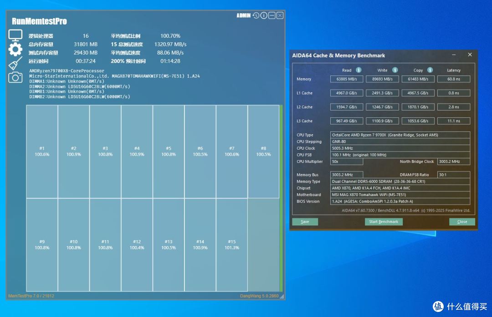
Task: Click L1 Cache Read value 4967.0 GB/s
Action: point(346,93)
